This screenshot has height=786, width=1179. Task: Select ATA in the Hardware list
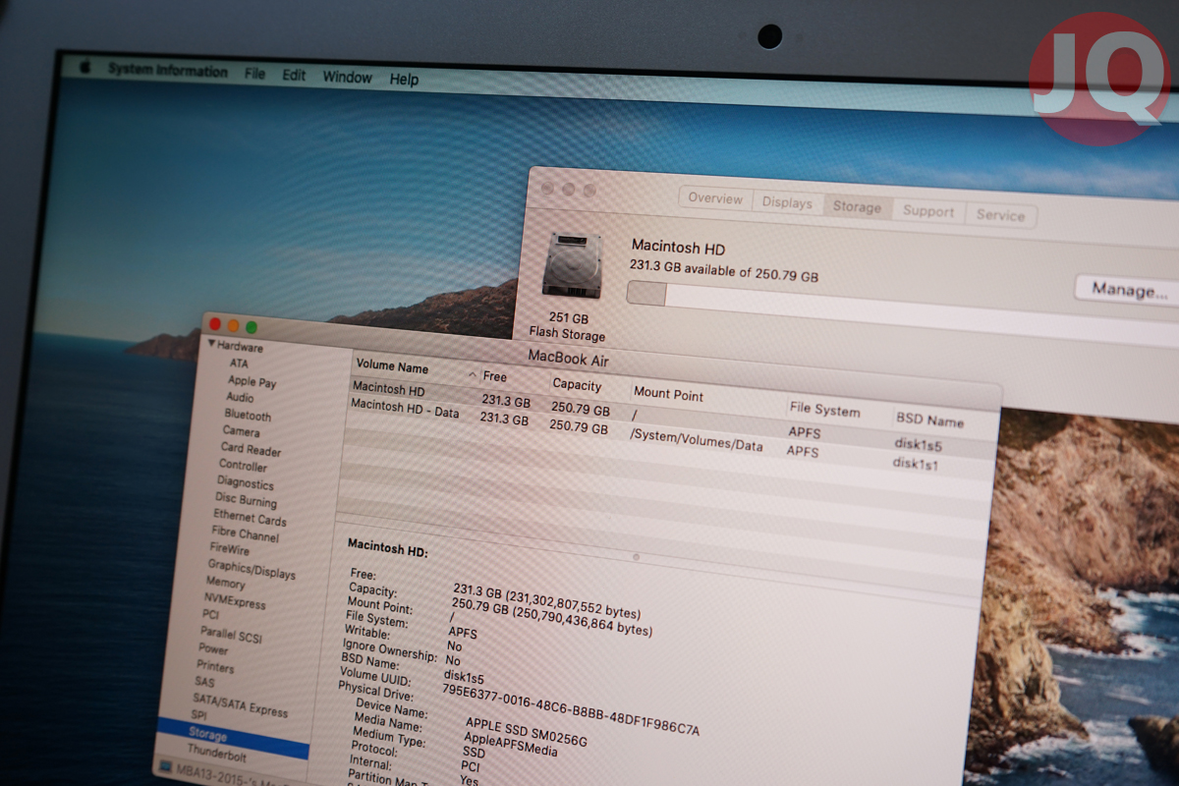tap(239, 364)
